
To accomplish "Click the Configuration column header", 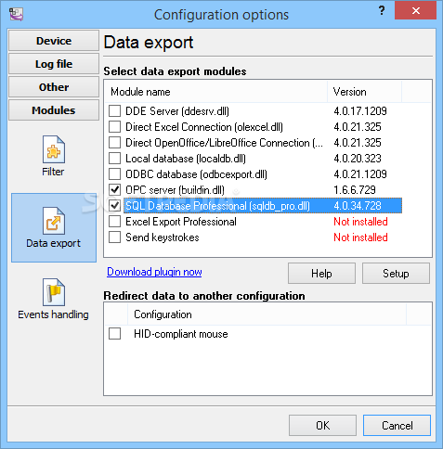I will tap(267, 314).
